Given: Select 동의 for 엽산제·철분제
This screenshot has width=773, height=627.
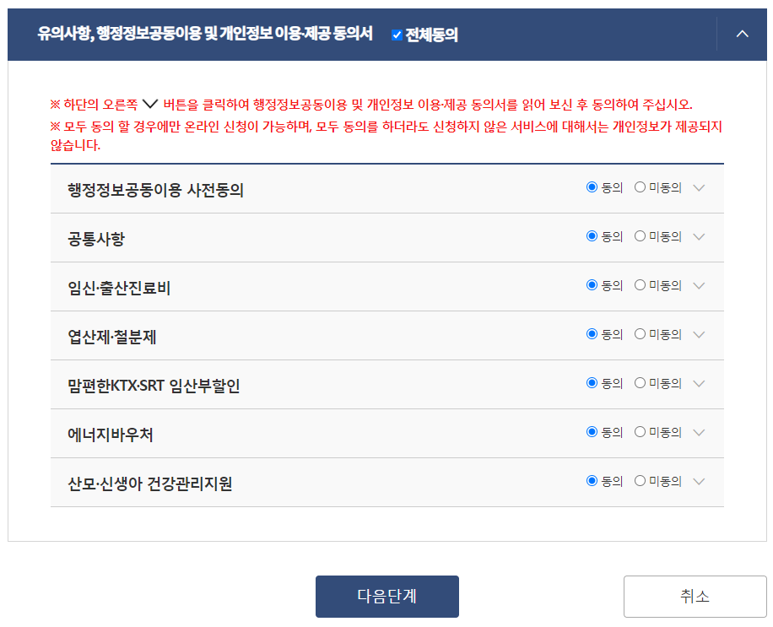Looking at the screenshot, I should (592, 334).
